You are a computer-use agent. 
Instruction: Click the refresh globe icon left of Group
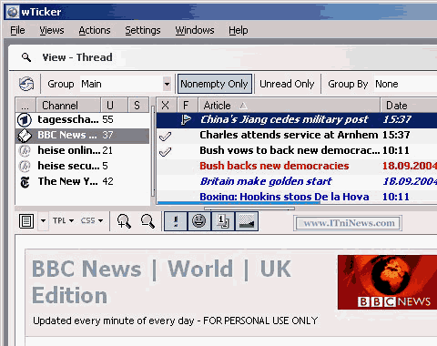26,84
